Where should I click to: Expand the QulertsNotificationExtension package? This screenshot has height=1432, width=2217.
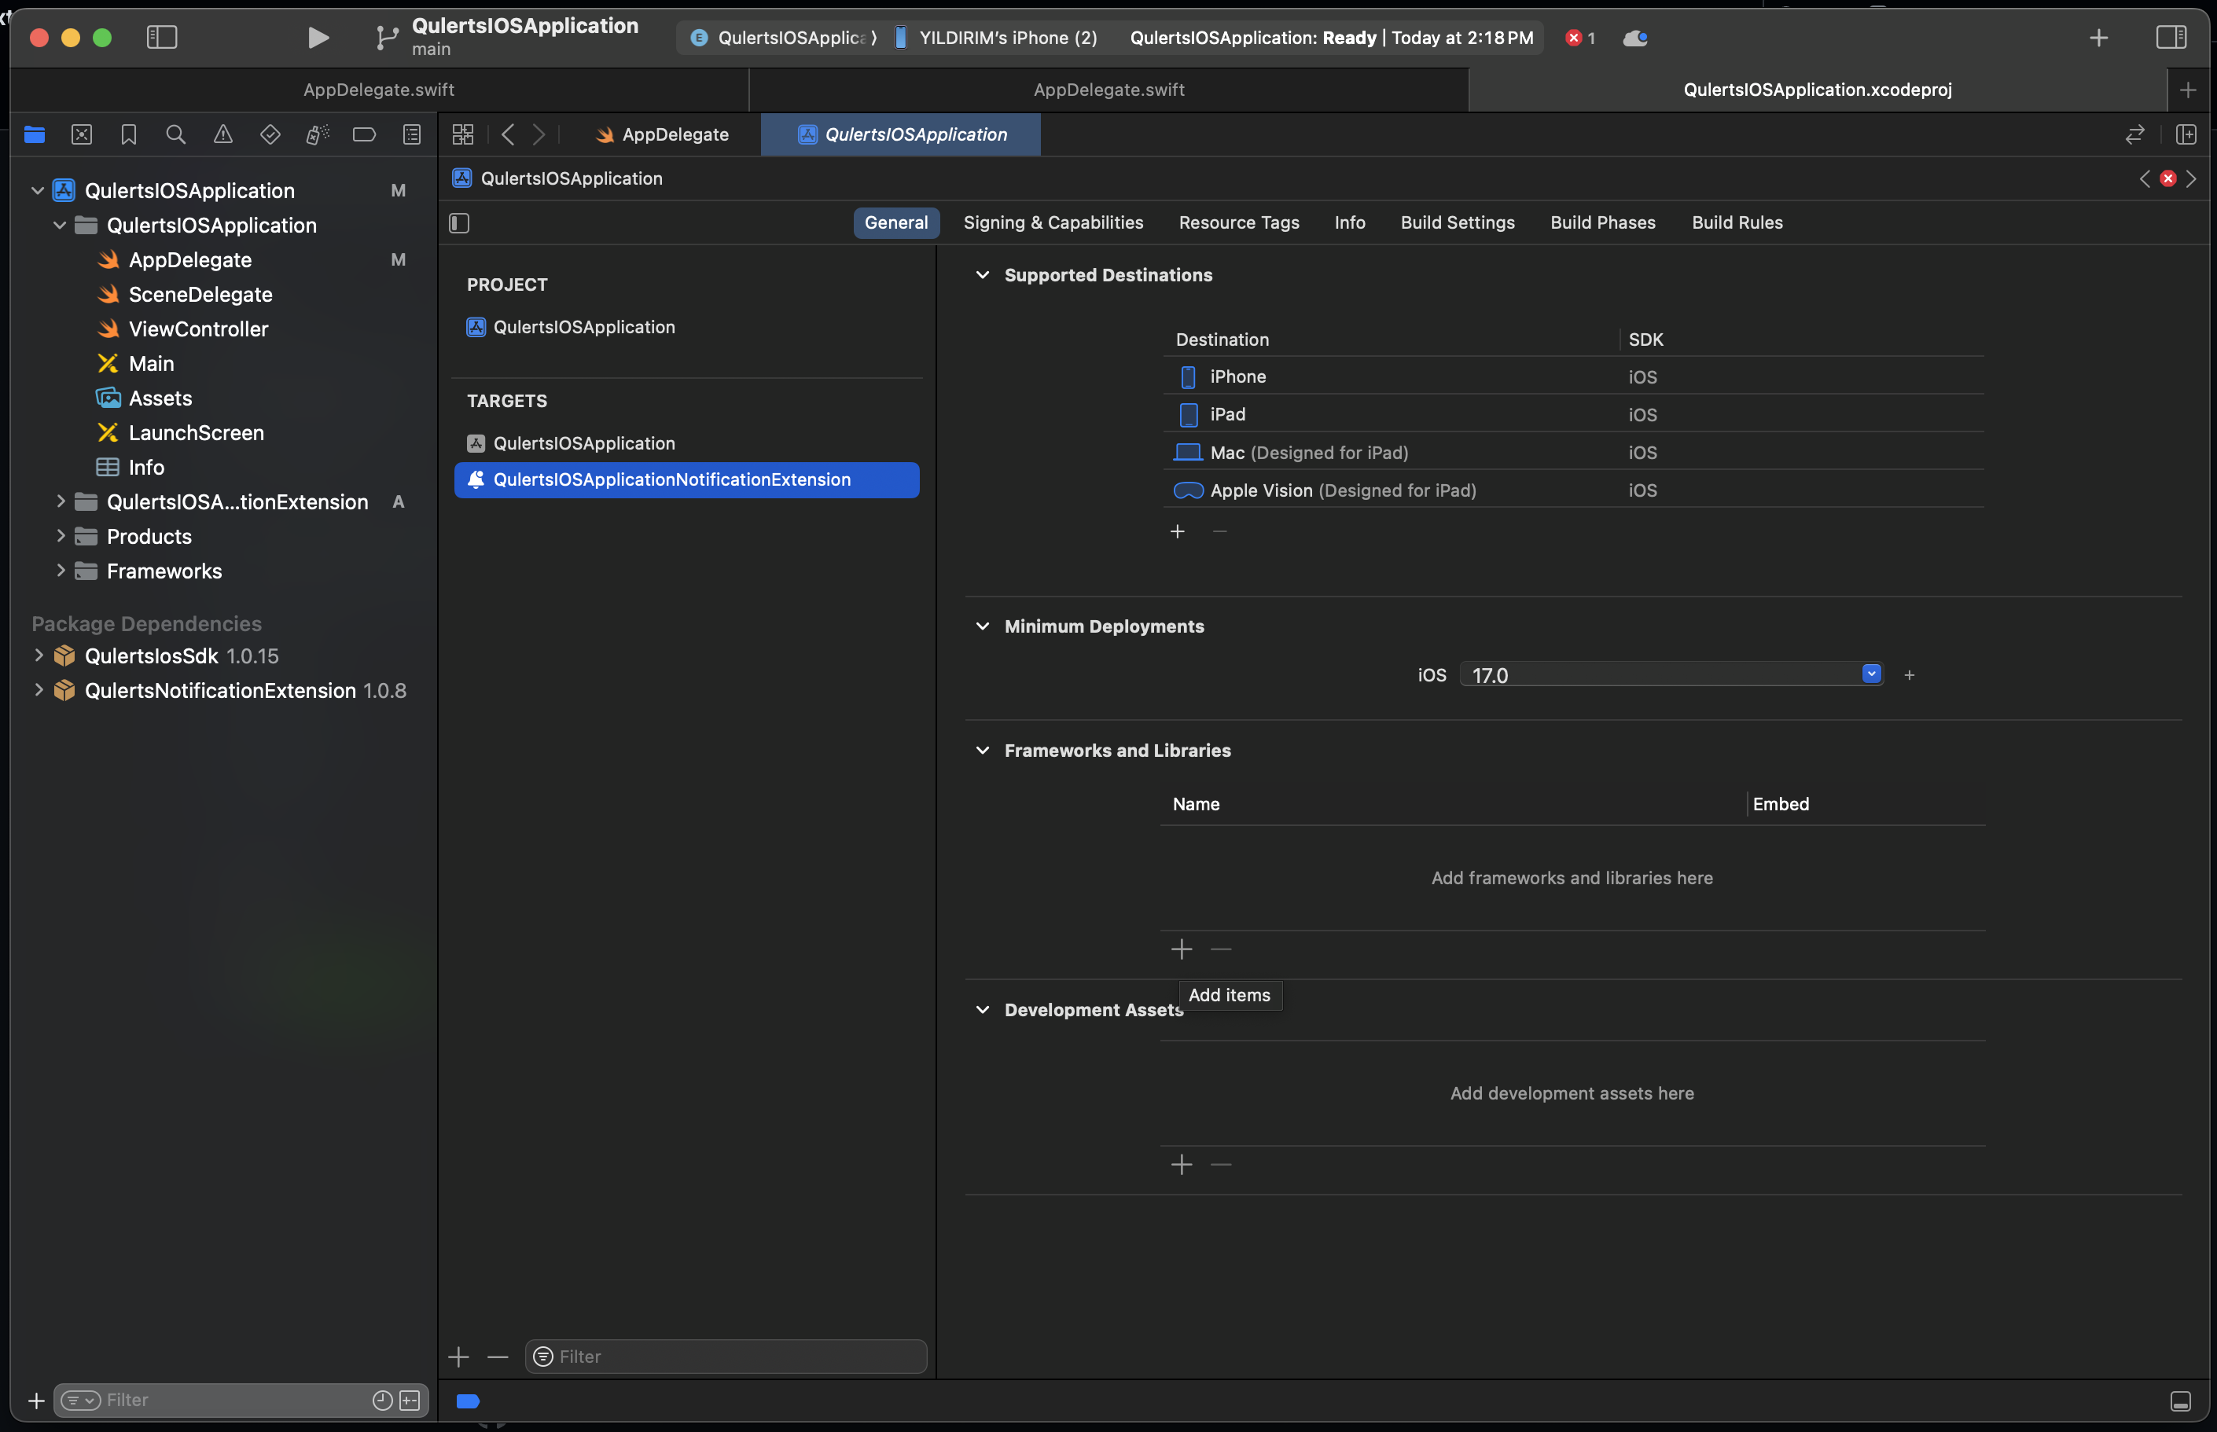pyautogui.click(x=38, y=690)
